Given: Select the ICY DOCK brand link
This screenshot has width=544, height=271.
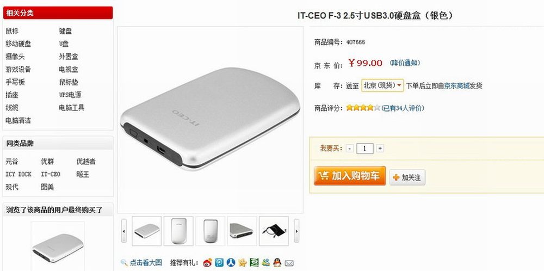Looking at the screenshot, I should (18, 174).
